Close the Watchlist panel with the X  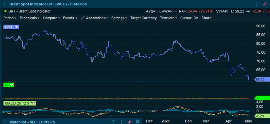[138, 122]
